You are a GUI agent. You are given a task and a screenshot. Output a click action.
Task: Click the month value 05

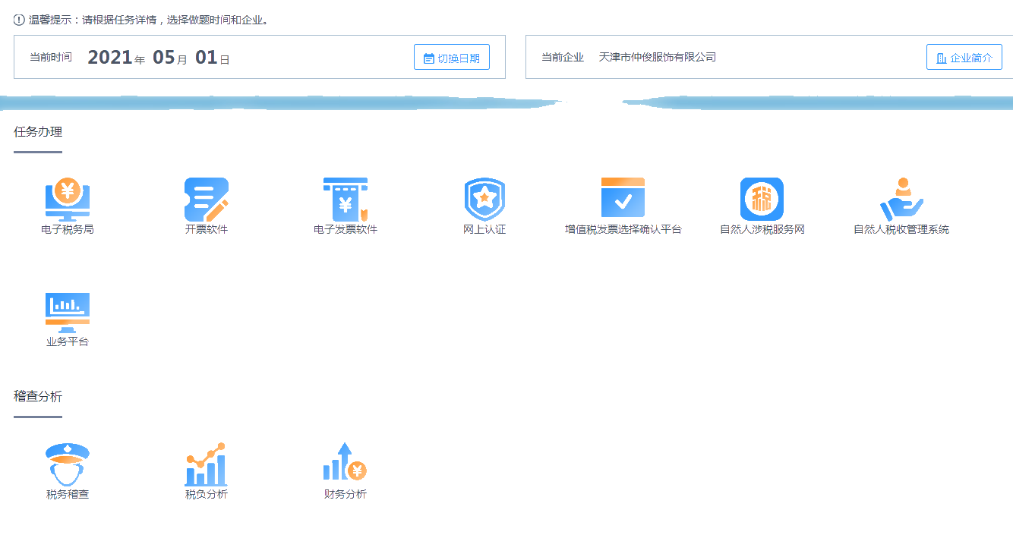tap(163, 56)
